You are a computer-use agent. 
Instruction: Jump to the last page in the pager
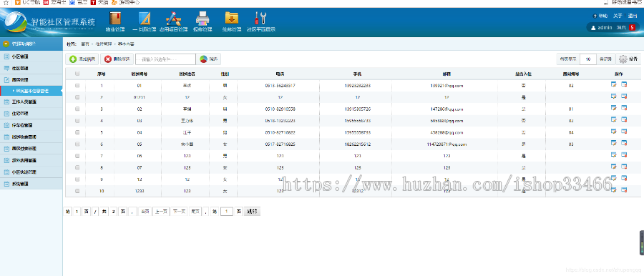click(x=195, y=212)
